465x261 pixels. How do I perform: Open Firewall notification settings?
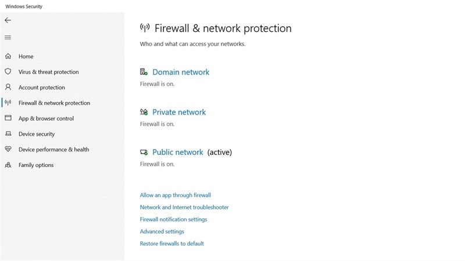[173, 219]
